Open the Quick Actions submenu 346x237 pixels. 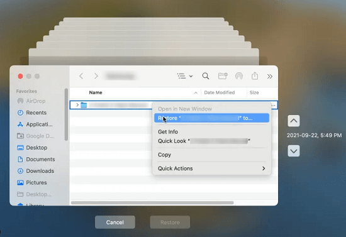click(x=211, y=168)
